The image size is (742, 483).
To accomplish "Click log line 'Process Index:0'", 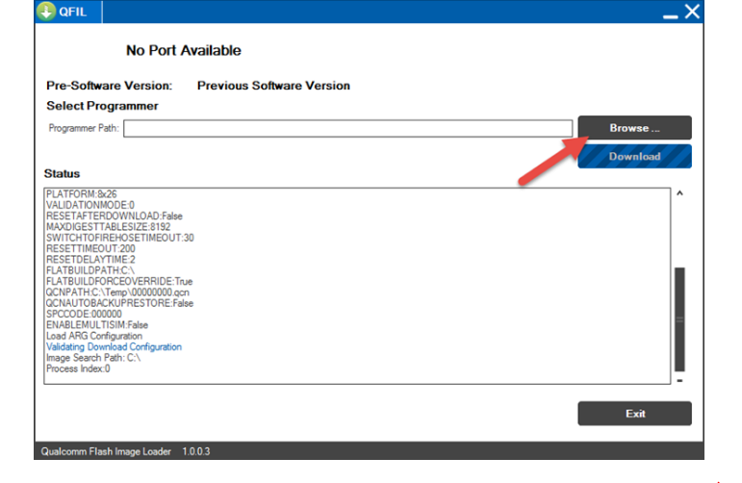I will tap(78, 369).
